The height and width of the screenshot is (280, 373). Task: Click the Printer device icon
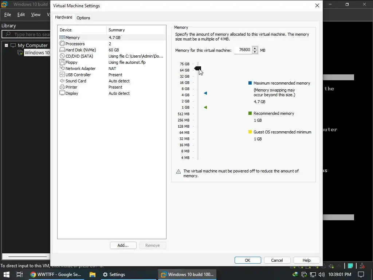pos(62,87)
